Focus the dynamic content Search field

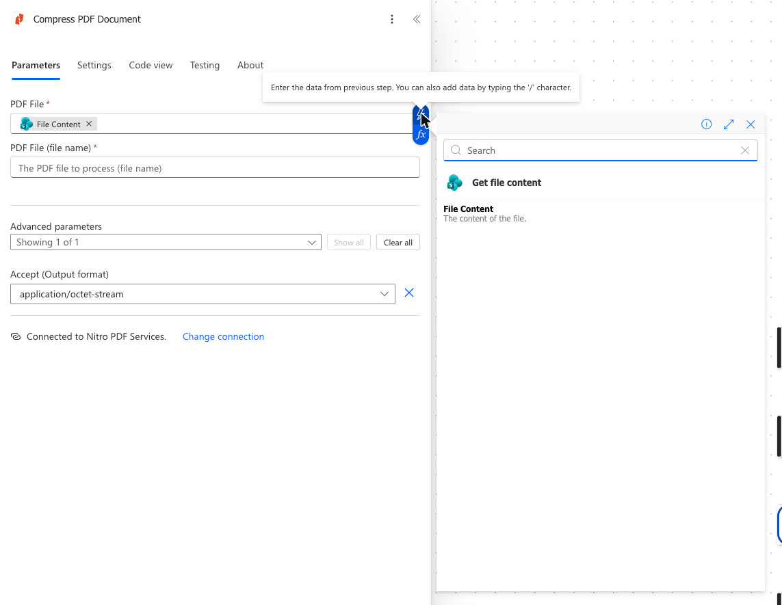click(601, 150)
